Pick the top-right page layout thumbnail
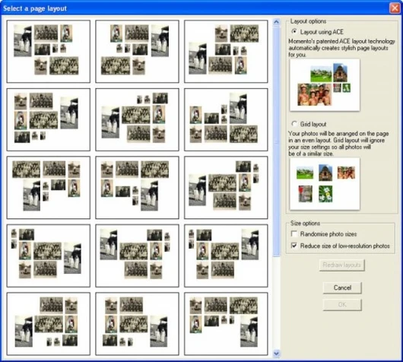 (226, 52)
